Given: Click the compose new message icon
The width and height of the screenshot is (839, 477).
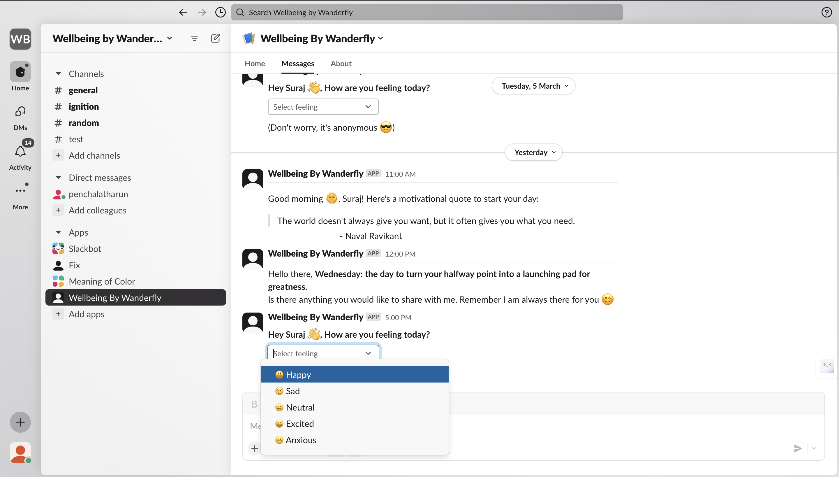Looking at the screenshot, I should click(215, 38).
